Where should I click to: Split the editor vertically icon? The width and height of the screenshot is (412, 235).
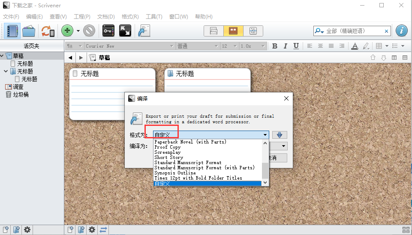(x=394, y=58)
